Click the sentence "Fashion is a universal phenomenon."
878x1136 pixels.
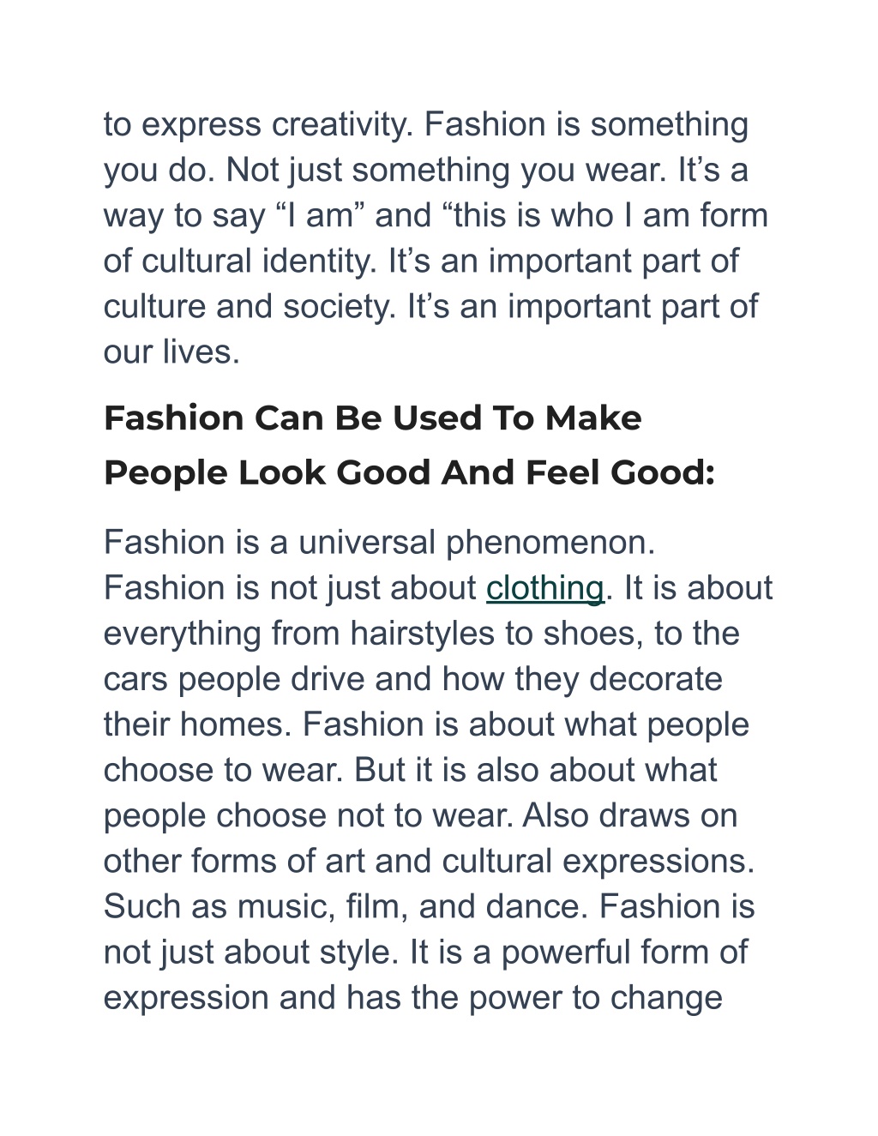(380, 543)
